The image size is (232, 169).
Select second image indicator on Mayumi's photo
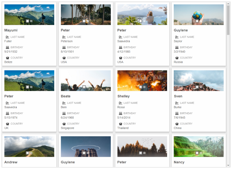[31, 21]
